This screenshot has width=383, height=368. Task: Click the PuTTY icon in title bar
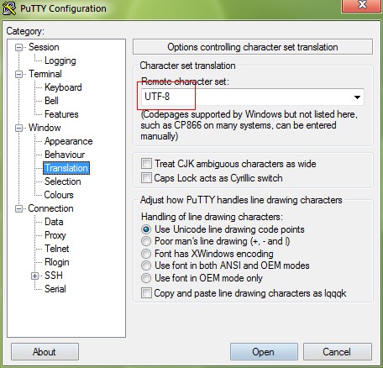coord(9,8)
